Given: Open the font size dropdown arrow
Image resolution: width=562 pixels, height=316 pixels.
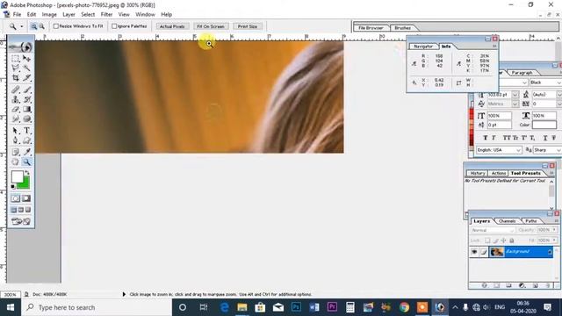Looking at the screenshot, I should point(515,95).
